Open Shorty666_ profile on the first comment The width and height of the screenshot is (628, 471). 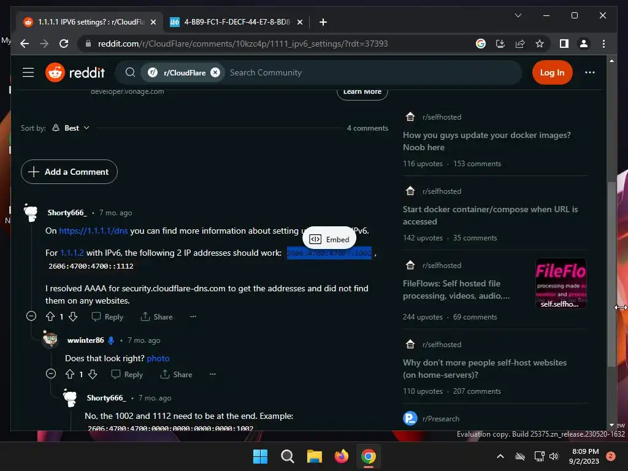point(67,213)
